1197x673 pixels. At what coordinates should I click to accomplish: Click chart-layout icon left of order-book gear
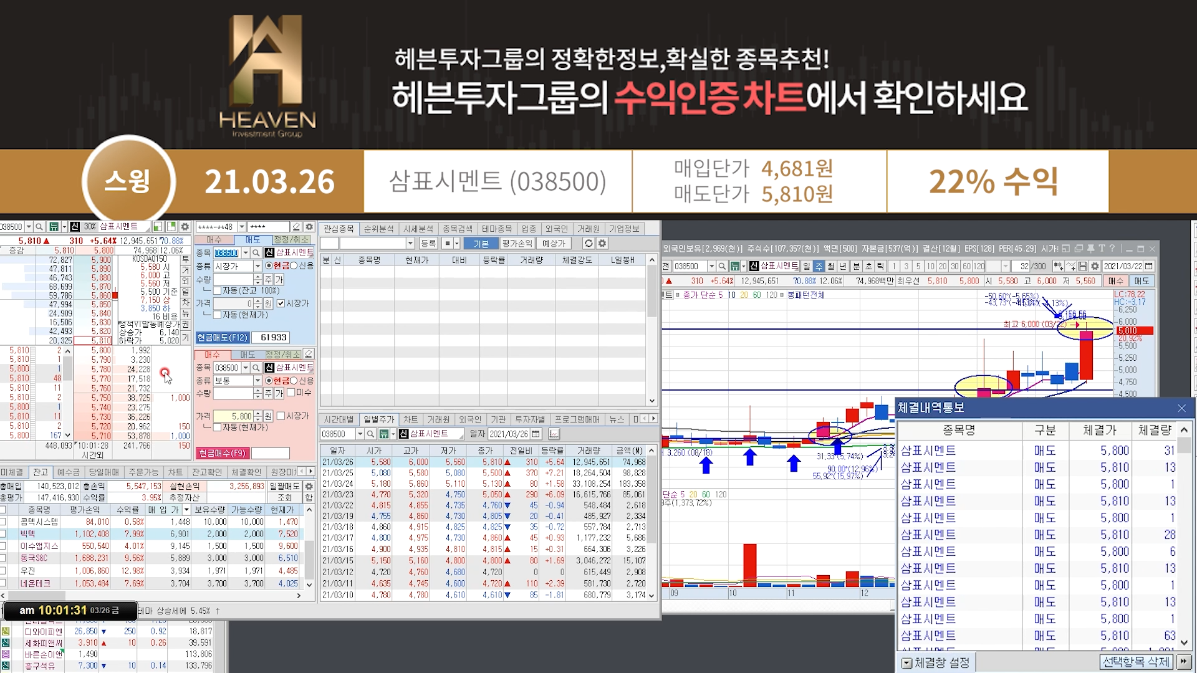[171, 227]
